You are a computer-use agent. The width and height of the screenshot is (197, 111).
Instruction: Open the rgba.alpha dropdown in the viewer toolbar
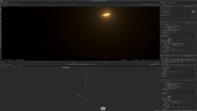coord(8,4)
